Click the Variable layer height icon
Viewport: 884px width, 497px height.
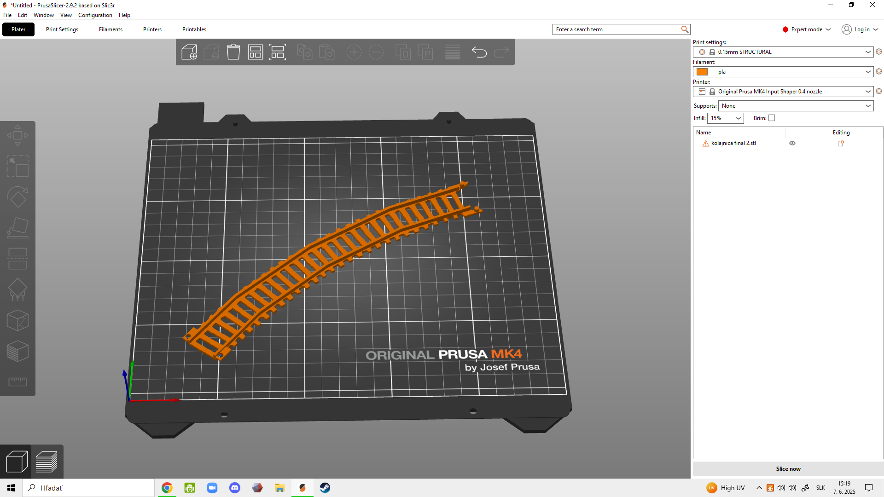[453, 52]
